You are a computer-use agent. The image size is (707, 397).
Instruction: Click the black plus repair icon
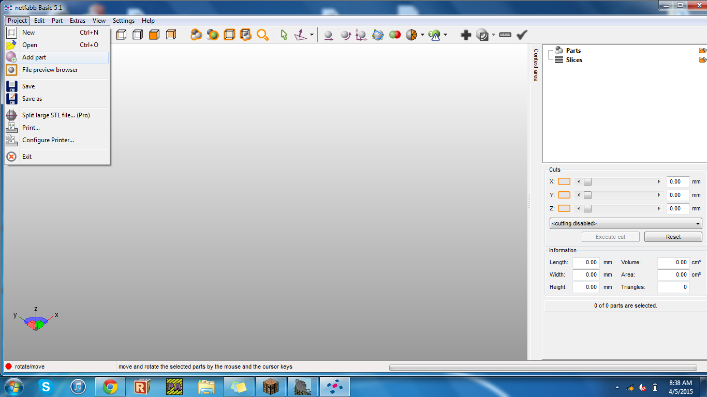466,35
